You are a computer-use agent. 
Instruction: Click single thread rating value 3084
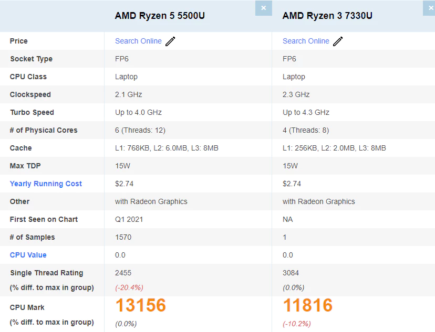coord(291,273)
